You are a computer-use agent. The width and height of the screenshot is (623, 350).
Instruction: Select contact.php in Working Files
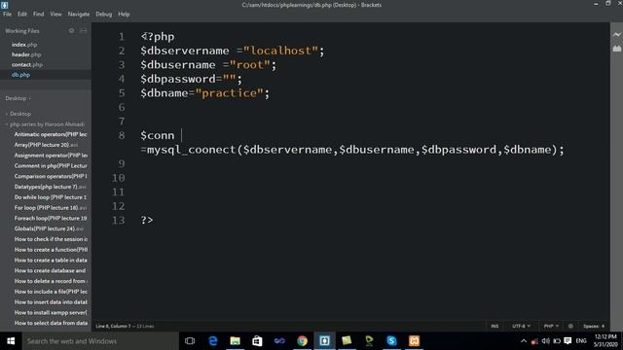27,64
